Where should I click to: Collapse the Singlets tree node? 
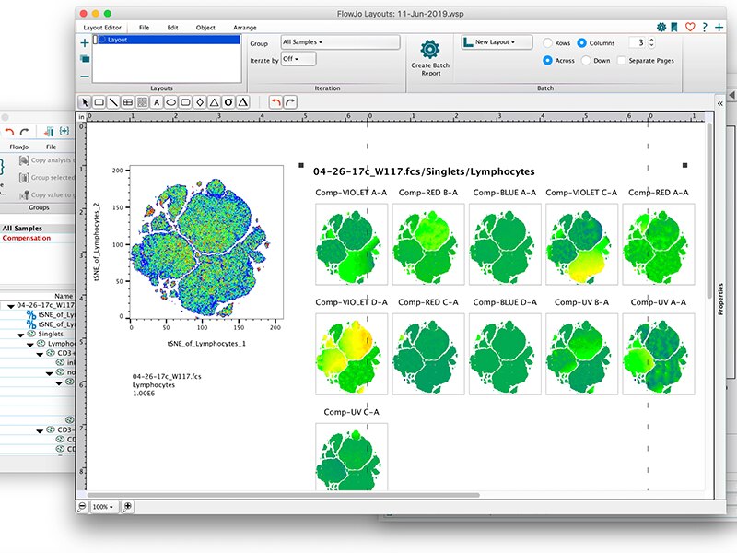[x=20, y=335]
